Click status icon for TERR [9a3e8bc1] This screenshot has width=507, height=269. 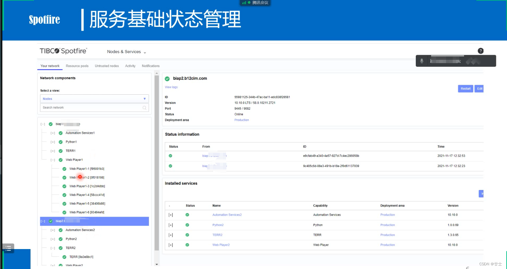tap(64, 257)
